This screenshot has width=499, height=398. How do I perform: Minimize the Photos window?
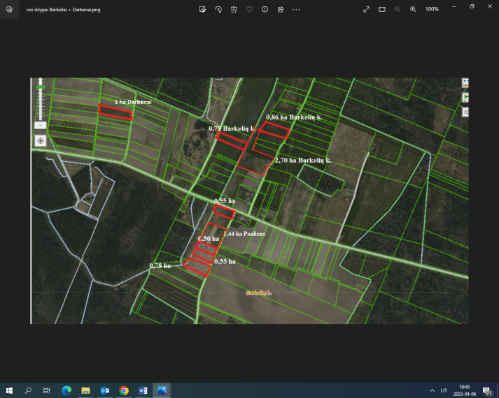pos(454,6)
